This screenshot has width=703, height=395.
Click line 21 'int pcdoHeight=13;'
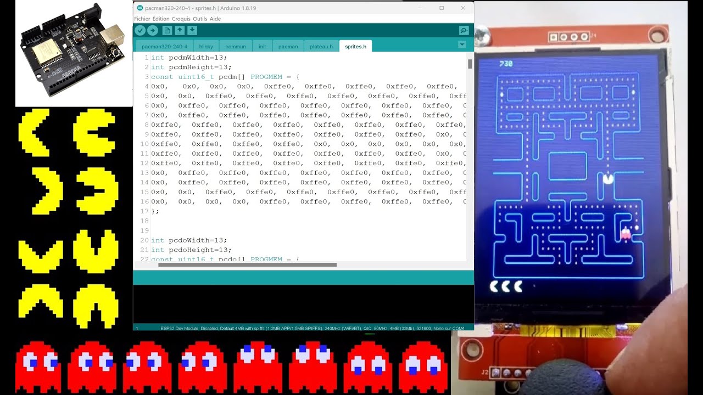tap(191, 250)
